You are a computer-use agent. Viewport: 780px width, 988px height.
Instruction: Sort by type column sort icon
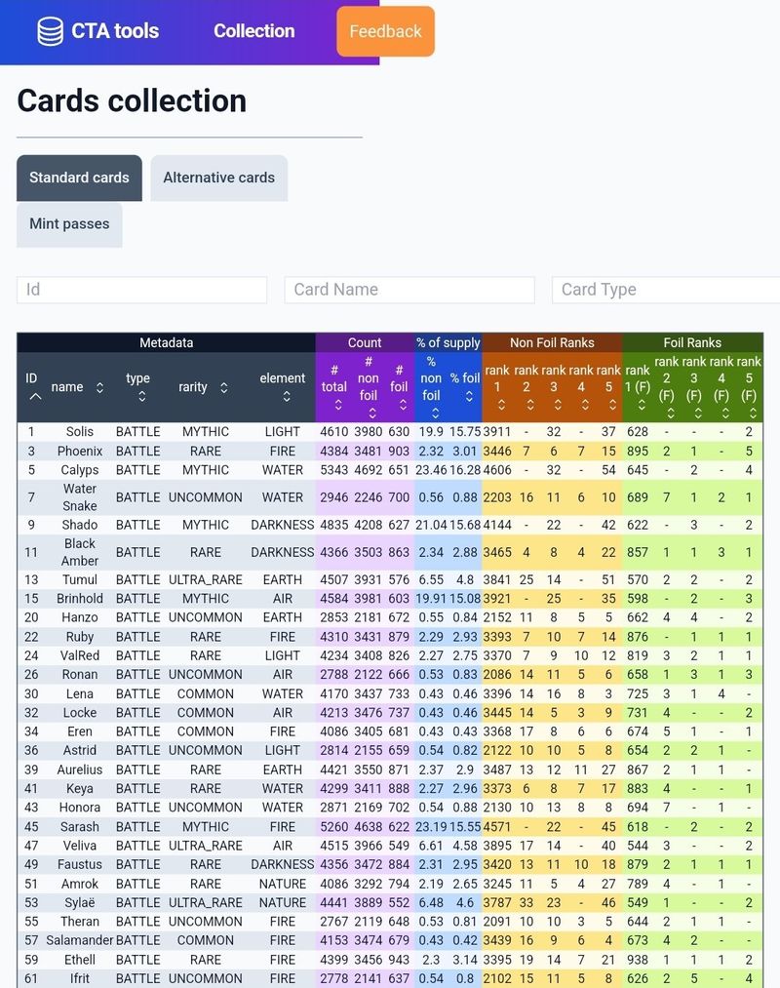142,396
